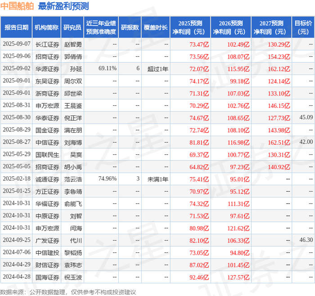Select date cell 2025-09-07
Viewport: 315px width, 296px height.
click(17, 44)
